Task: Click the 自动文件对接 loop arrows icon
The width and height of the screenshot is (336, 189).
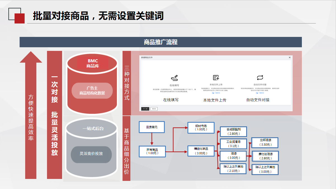Action: [260, 77]
